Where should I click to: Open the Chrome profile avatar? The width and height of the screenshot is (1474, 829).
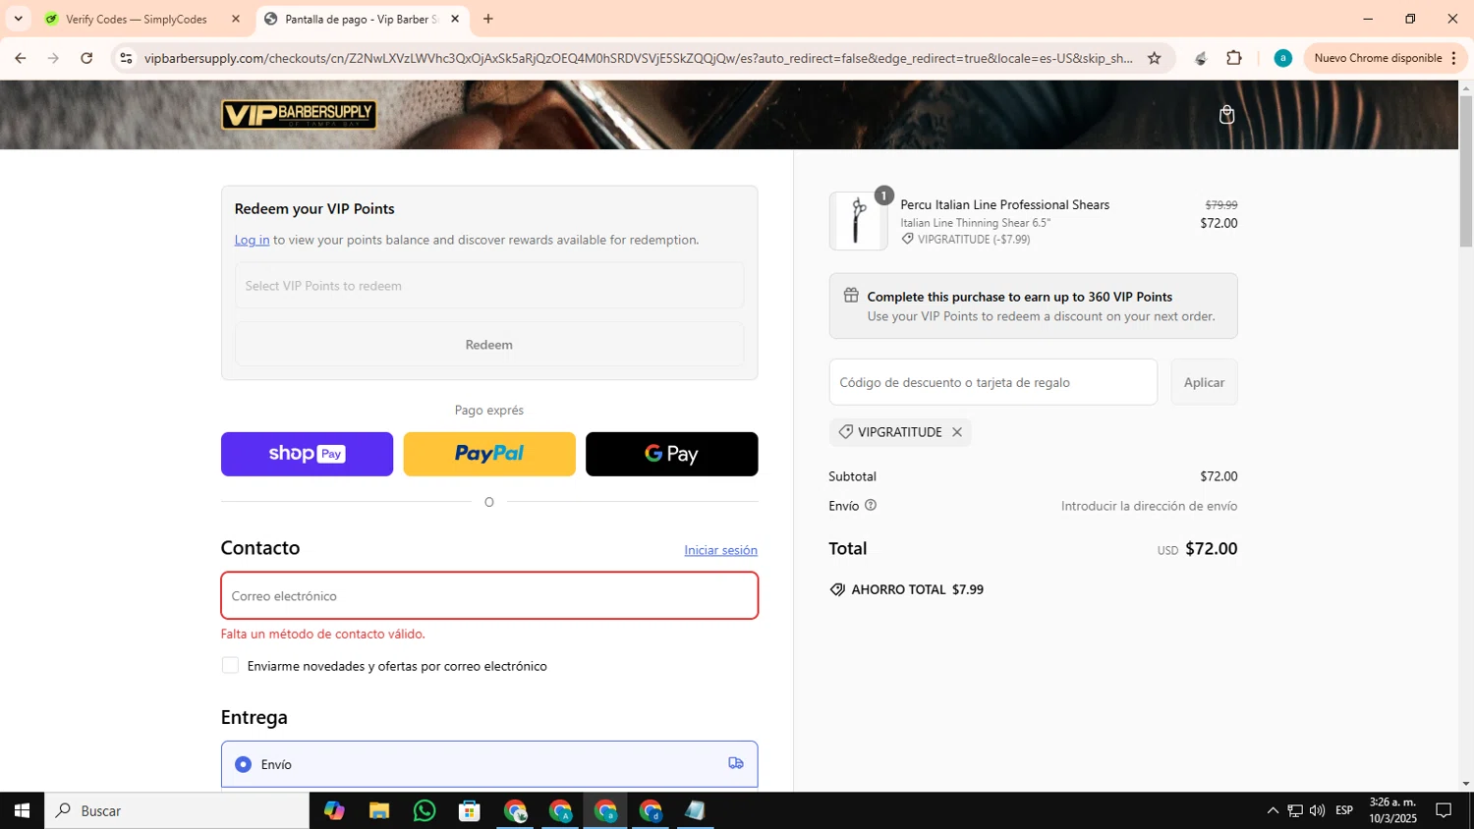(x=1282, y=58)
